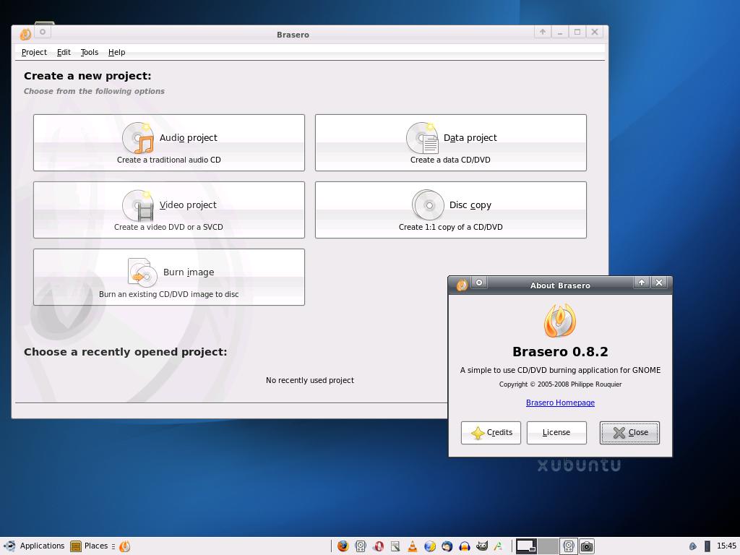Switch to the second grey workspace
740x555 pixels.
coord(548,546)
